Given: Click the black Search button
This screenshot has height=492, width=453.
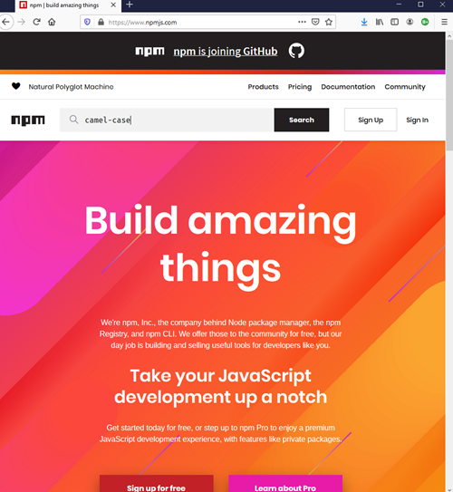Looking at the screenshot, I should pyautogui.click(x=302, y=120).
